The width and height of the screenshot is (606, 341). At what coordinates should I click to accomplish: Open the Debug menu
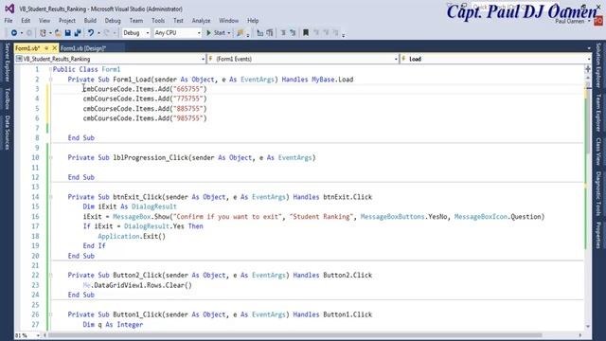point(113,21)
